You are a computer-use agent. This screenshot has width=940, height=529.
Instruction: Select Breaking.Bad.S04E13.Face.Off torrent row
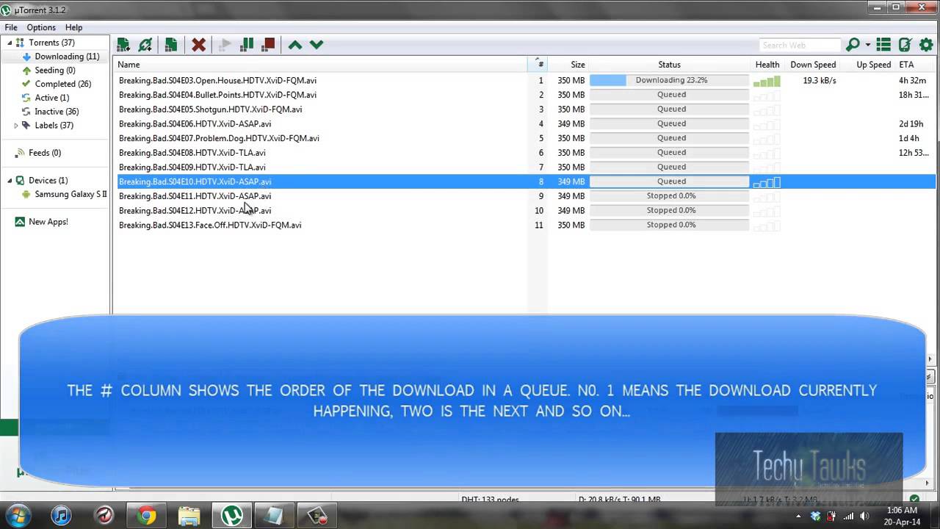point(526,225)
